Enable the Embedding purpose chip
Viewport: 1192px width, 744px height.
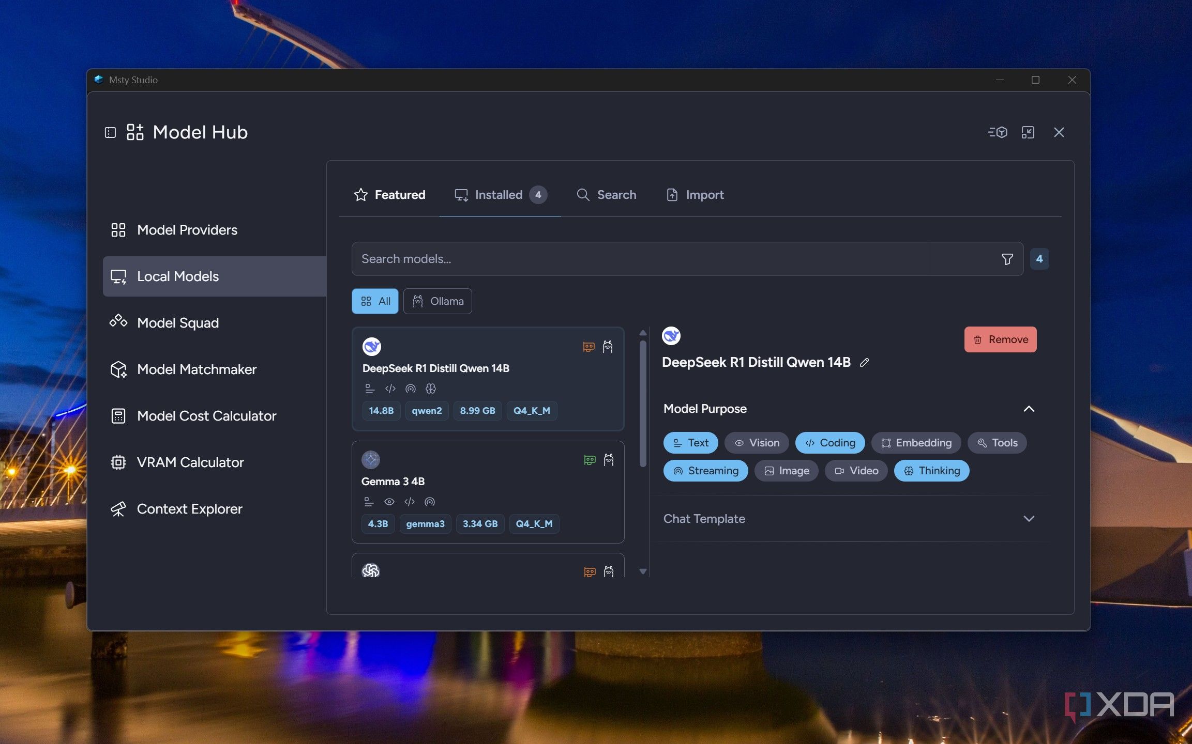916,443
